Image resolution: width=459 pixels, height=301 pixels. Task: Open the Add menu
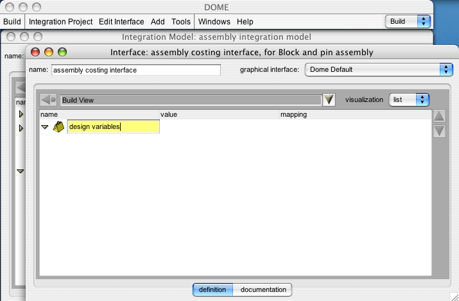click(x=157, y=22)
